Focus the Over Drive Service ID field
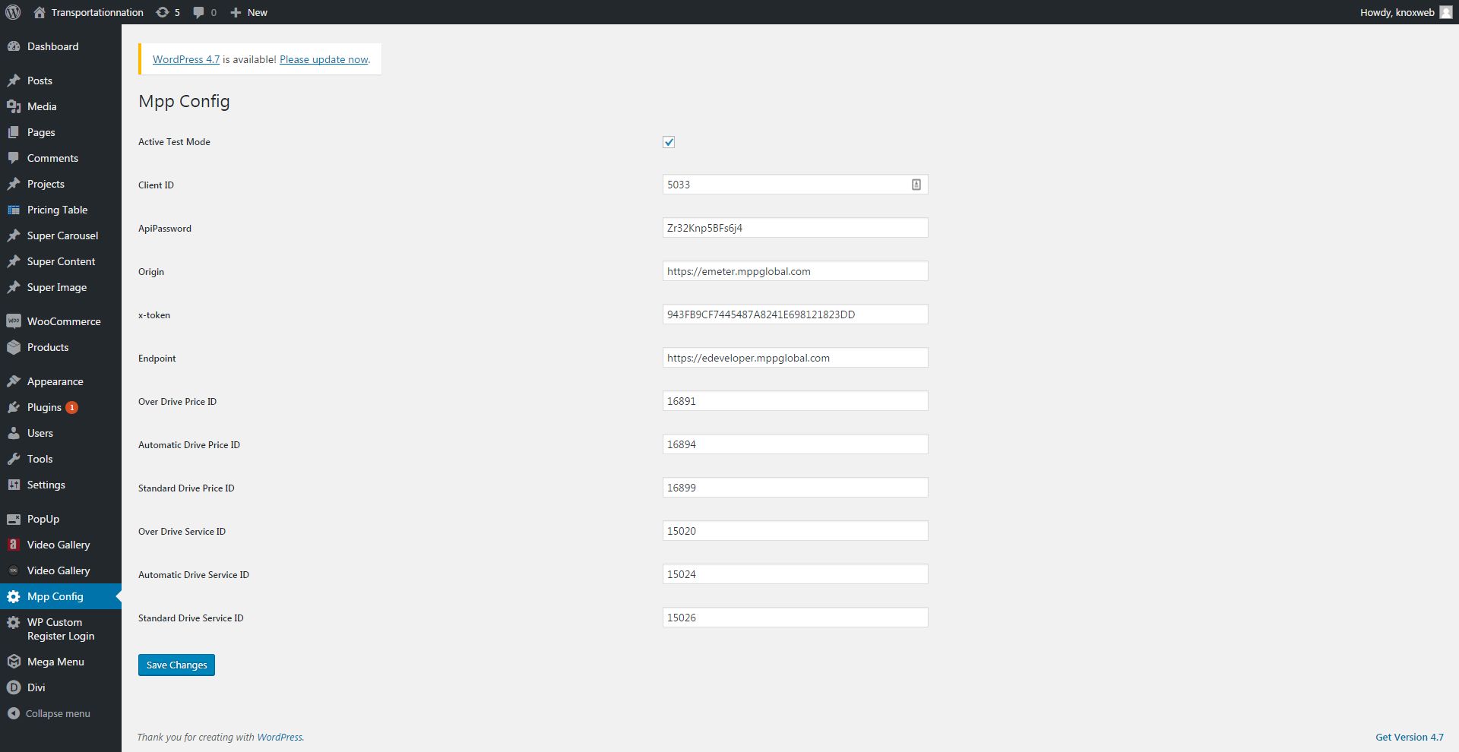Image resolution: width=1459 pixels, height=752 pixels. pyautogui.click(x=795, y=531)
